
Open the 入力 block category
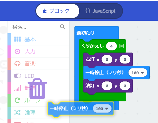(38, 52)
